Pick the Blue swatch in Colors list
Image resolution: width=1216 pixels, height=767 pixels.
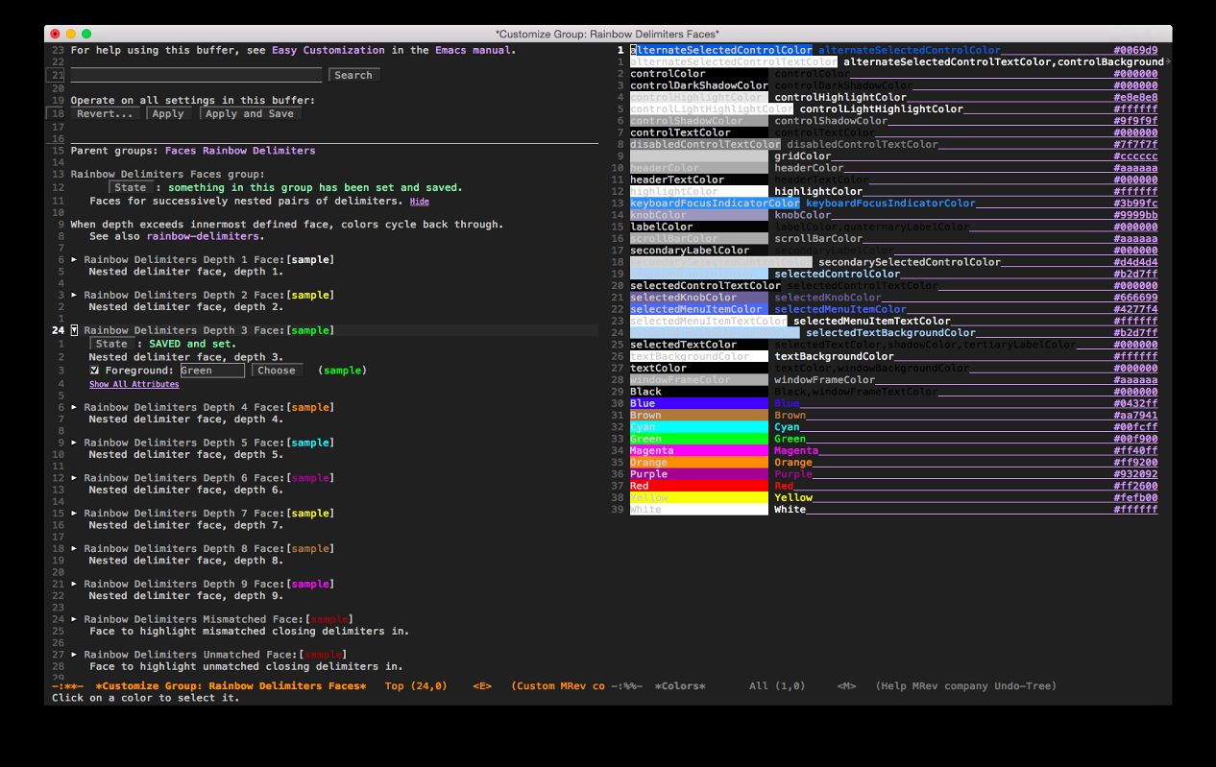coord(699,404)
